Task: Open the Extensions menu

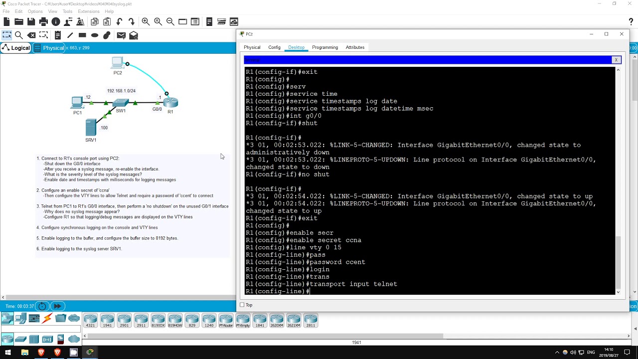Action: pos(88,11)
